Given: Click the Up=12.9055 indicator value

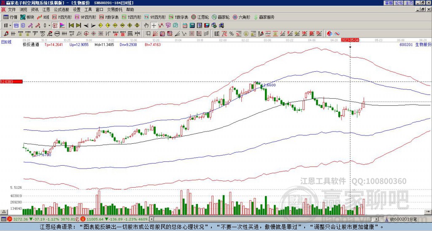Looking at the screenshot, I should (x=79, y=45).
